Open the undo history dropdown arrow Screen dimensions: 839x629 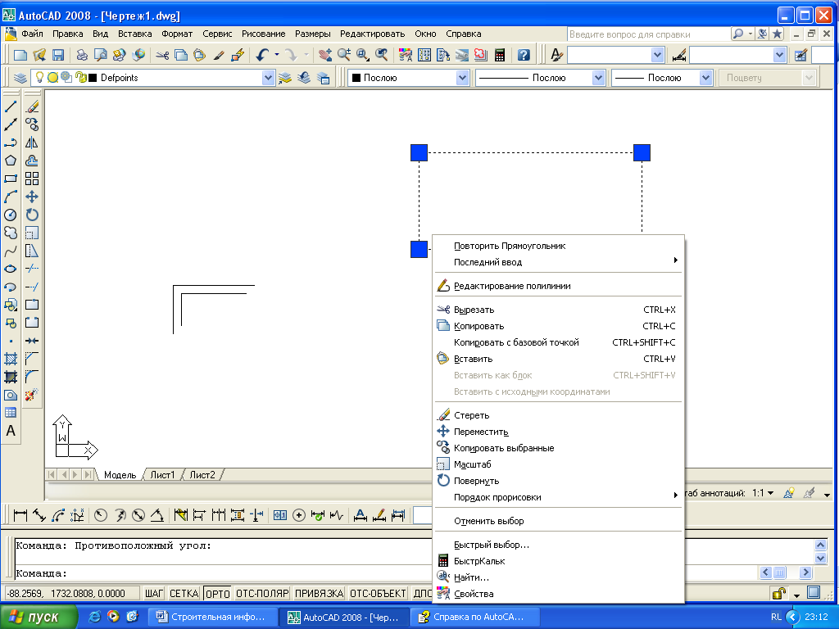pyautogui.click(x=277, y=55)
